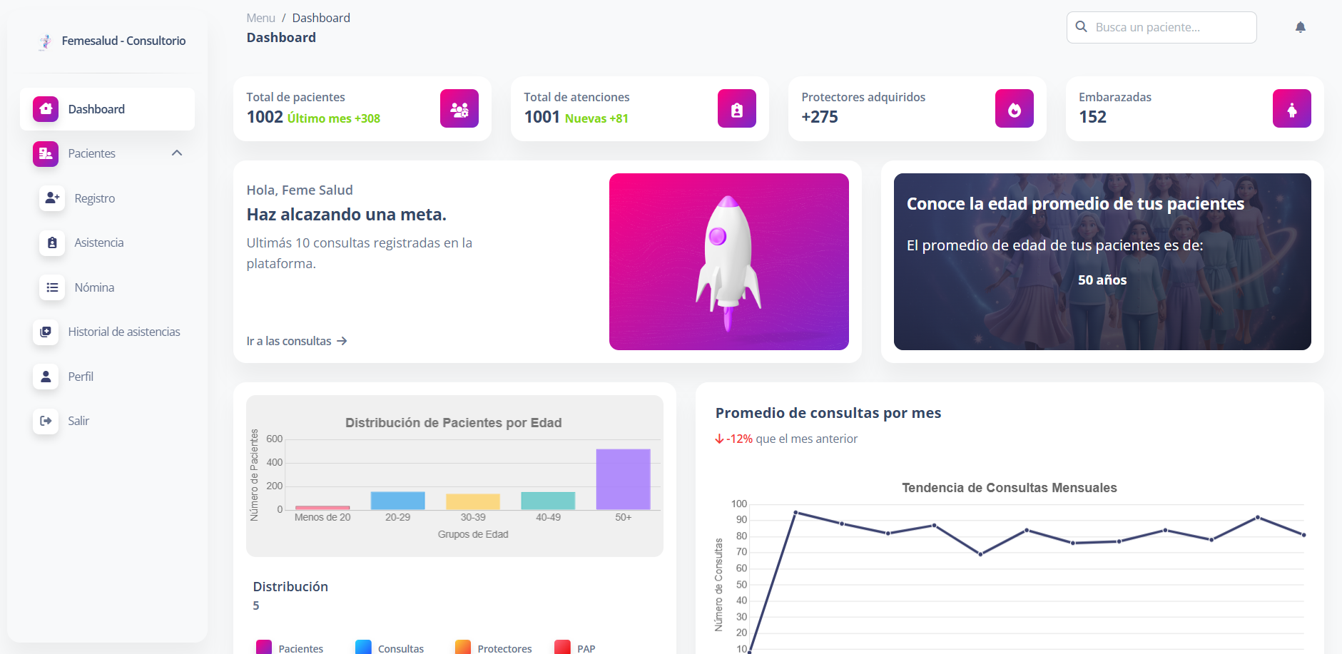Select Asistencia under Pacientes

[x=98, y=242]
